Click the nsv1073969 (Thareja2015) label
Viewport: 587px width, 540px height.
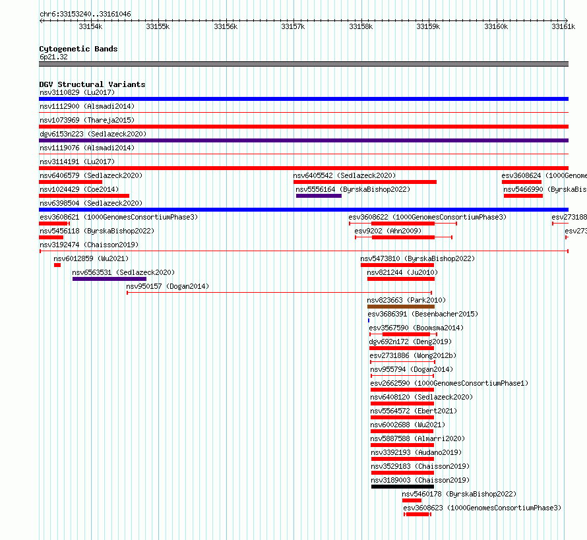(87, 120)
